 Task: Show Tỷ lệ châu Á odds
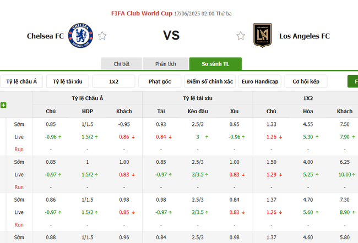pyautogui.click(x=21, y=82)
